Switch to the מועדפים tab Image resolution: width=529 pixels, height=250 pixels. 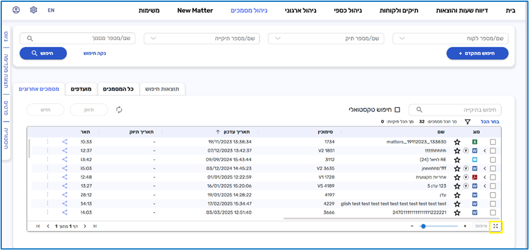click(81, 89)
